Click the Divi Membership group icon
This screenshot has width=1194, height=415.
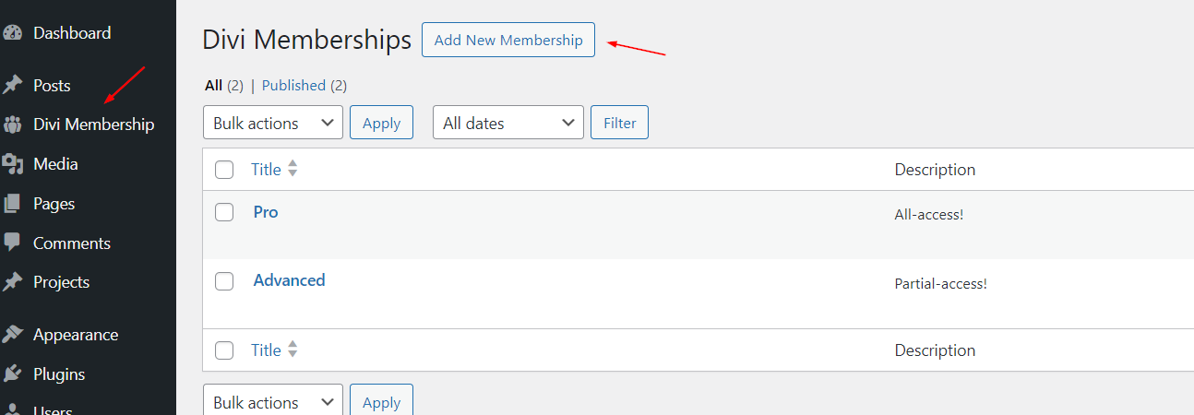point(12,125)
